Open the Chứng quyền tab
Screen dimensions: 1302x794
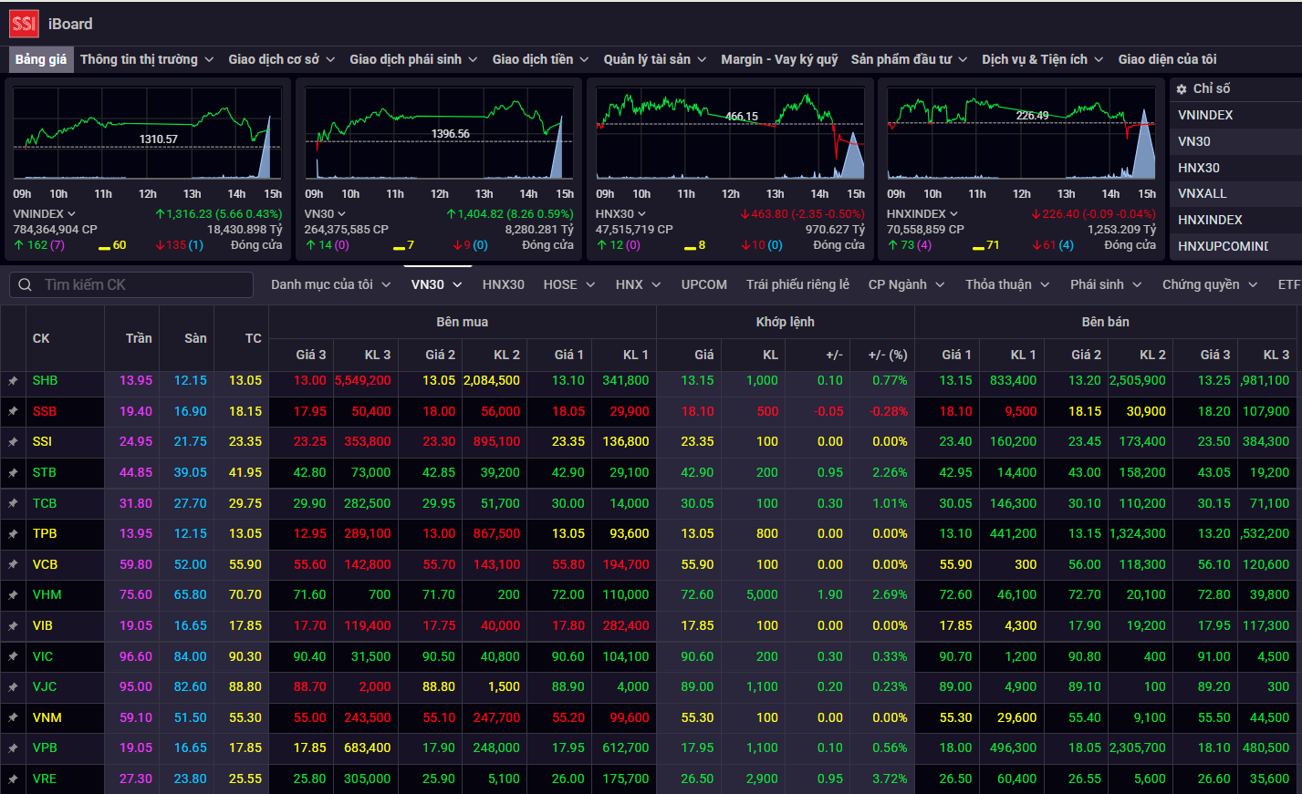[1210, 284]
